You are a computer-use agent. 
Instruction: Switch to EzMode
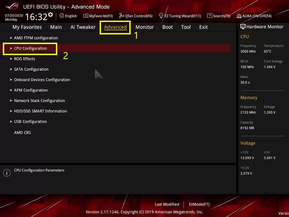tap(199, 204)
